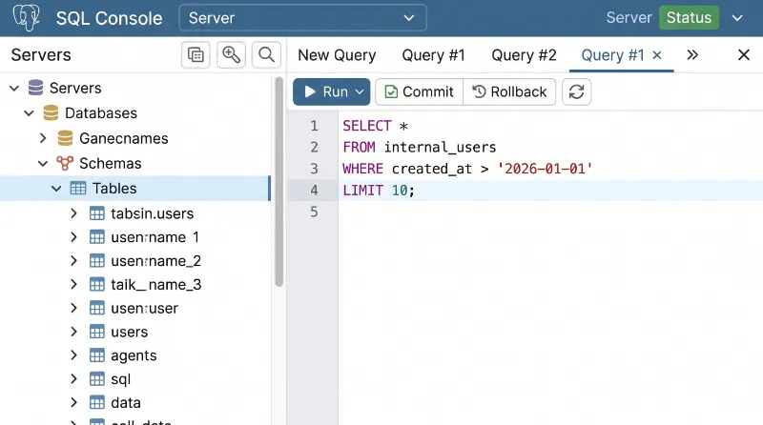763x425 pixels.
Task: Select the Schemas tree item
Action: pos(111,163)
